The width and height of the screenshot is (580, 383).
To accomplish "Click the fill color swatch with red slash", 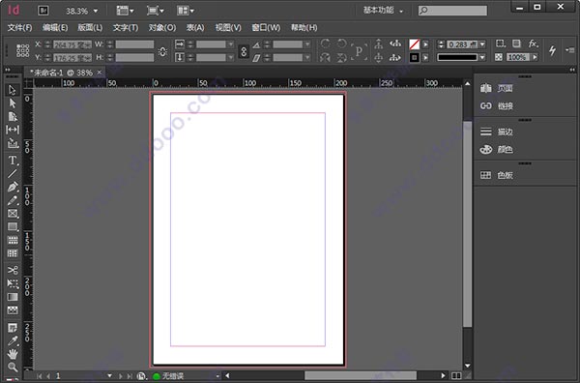I will (415, 44).
